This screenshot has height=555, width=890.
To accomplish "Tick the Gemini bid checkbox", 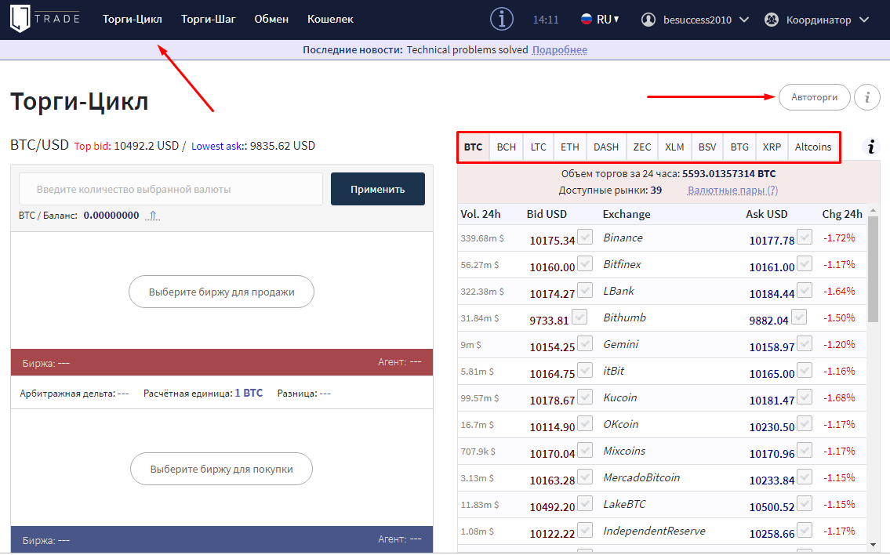I will [x=585, y=343].
